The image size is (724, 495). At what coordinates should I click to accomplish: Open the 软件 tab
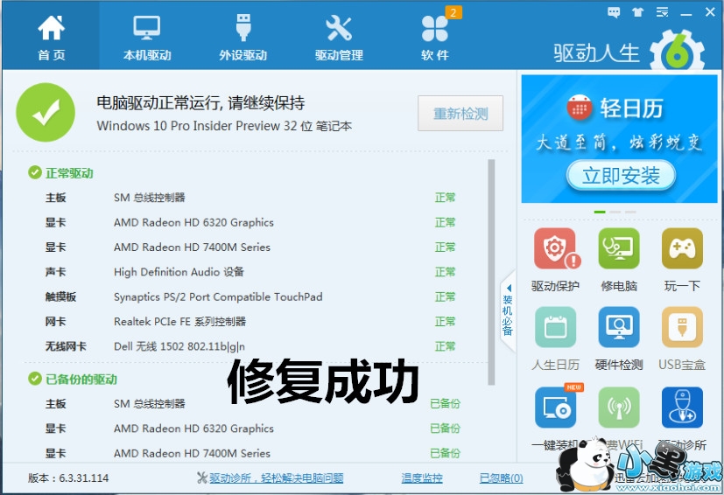coord(435,37)
